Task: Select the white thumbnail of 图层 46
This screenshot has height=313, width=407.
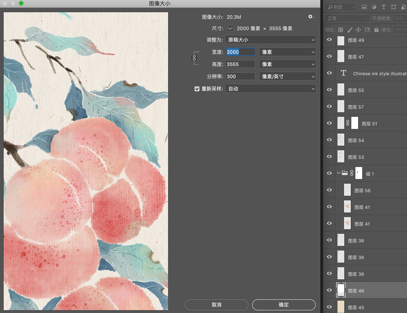Action: (341, 290)
